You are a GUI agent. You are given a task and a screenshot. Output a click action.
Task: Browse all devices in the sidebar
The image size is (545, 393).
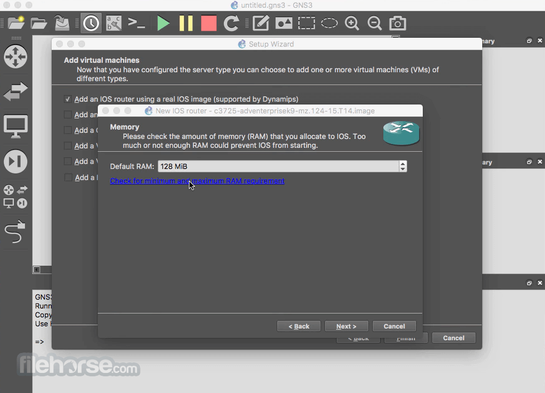tap(16, 197)
